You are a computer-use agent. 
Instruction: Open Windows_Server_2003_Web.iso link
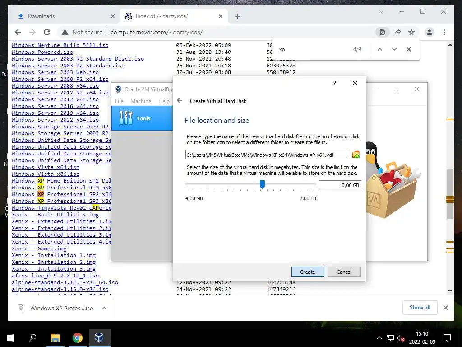tap(55, 72)
